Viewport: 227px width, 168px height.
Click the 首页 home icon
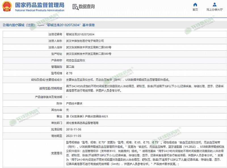click(x=195, y=5)
